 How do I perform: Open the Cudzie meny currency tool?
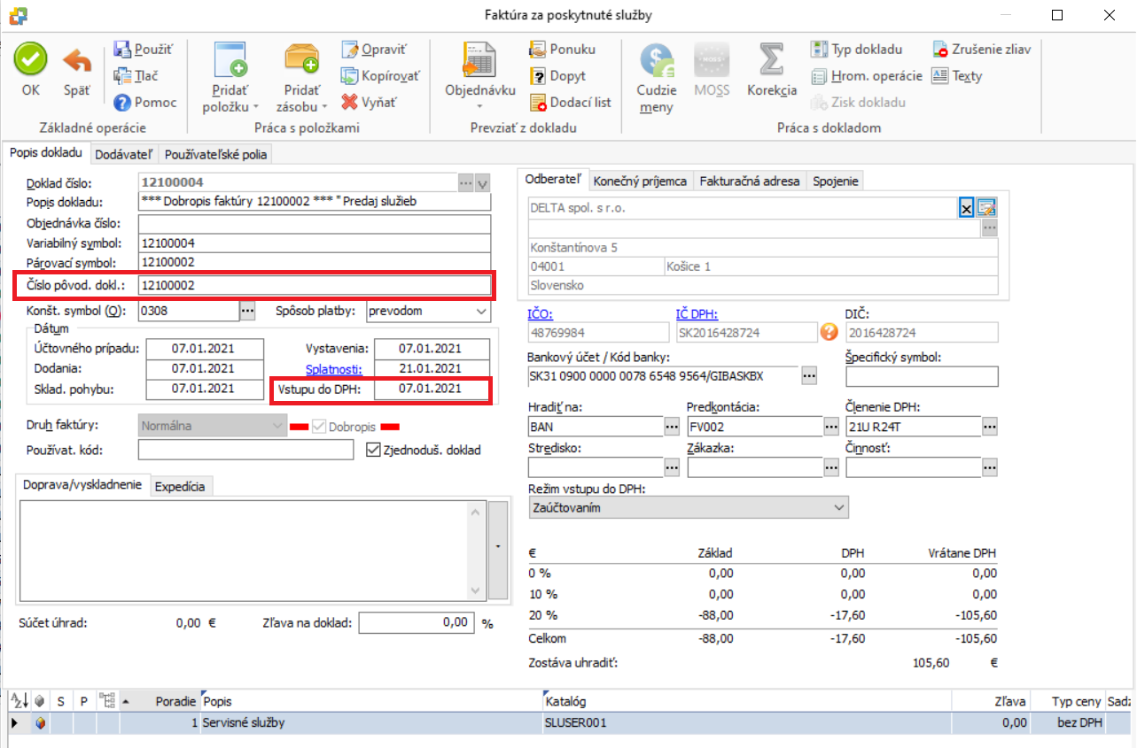(656, 62)
